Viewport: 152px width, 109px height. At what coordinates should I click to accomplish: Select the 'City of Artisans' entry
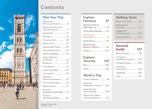tap(129, 37)
